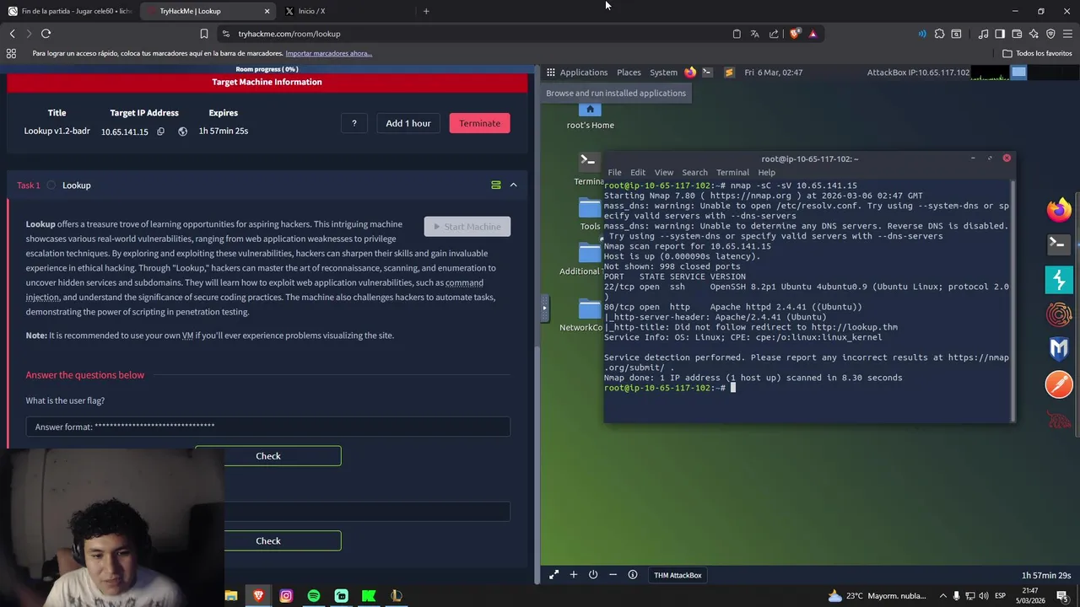Click the AttackBox power icon
Screen dimensions: 1080x607
593,575
